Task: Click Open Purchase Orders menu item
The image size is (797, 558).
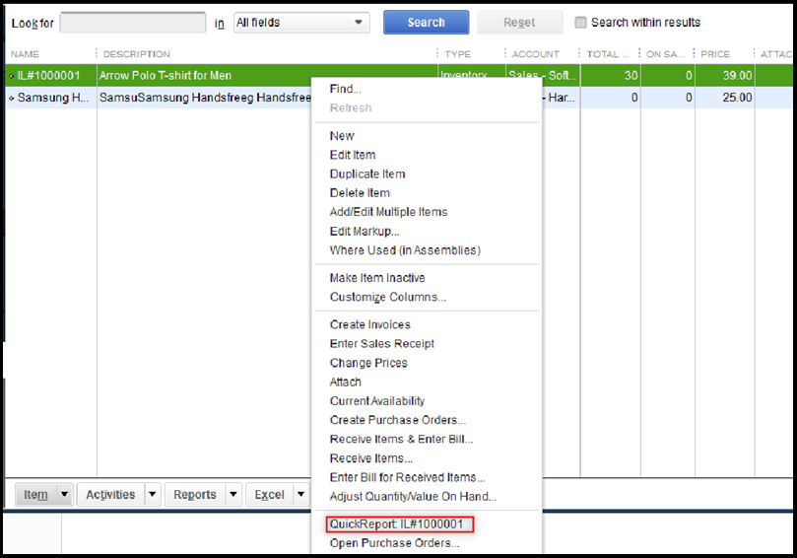Action: [394, 543]
